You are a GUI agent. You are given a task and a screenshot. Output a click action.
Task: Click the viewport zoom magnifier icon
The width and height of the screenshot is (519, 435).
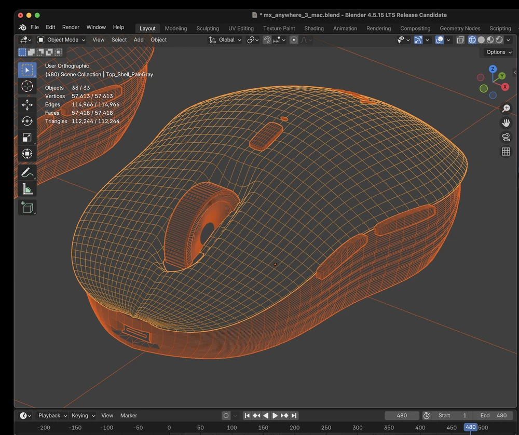point(506,108)
